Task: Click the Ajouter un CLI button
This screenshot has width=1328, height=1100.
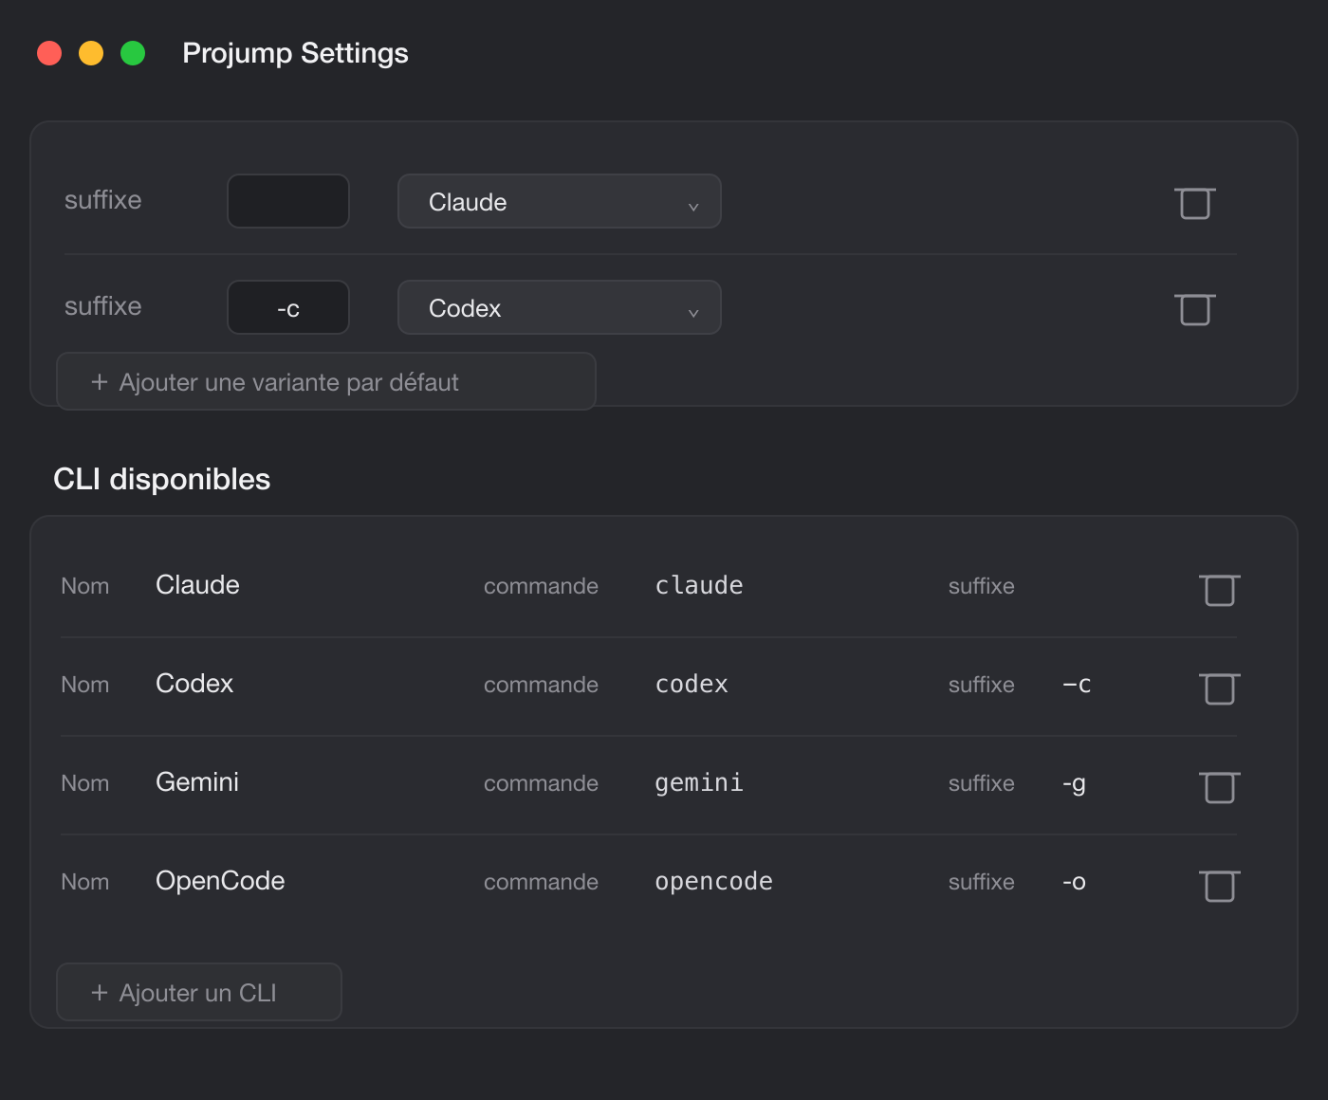Action: tap(199, 992)
